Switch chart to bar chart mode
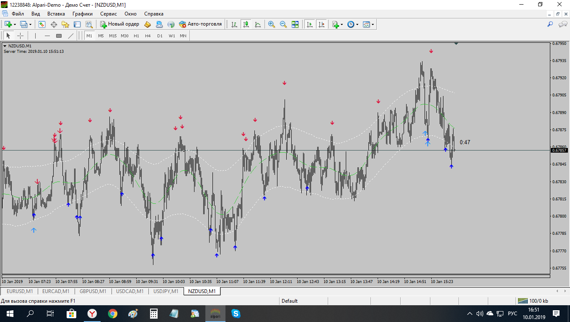The width and height of the screenshot is (570, 322). [x=234, y=24]
